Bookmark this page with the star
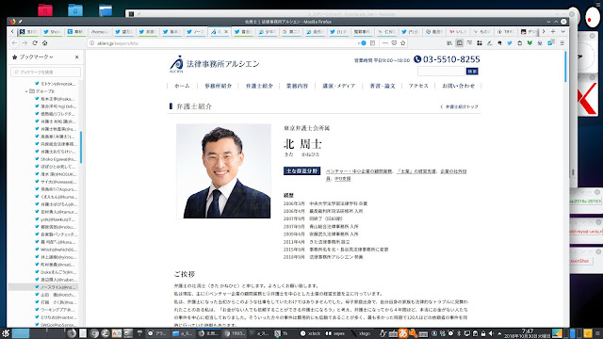 [x=403, y=43]
